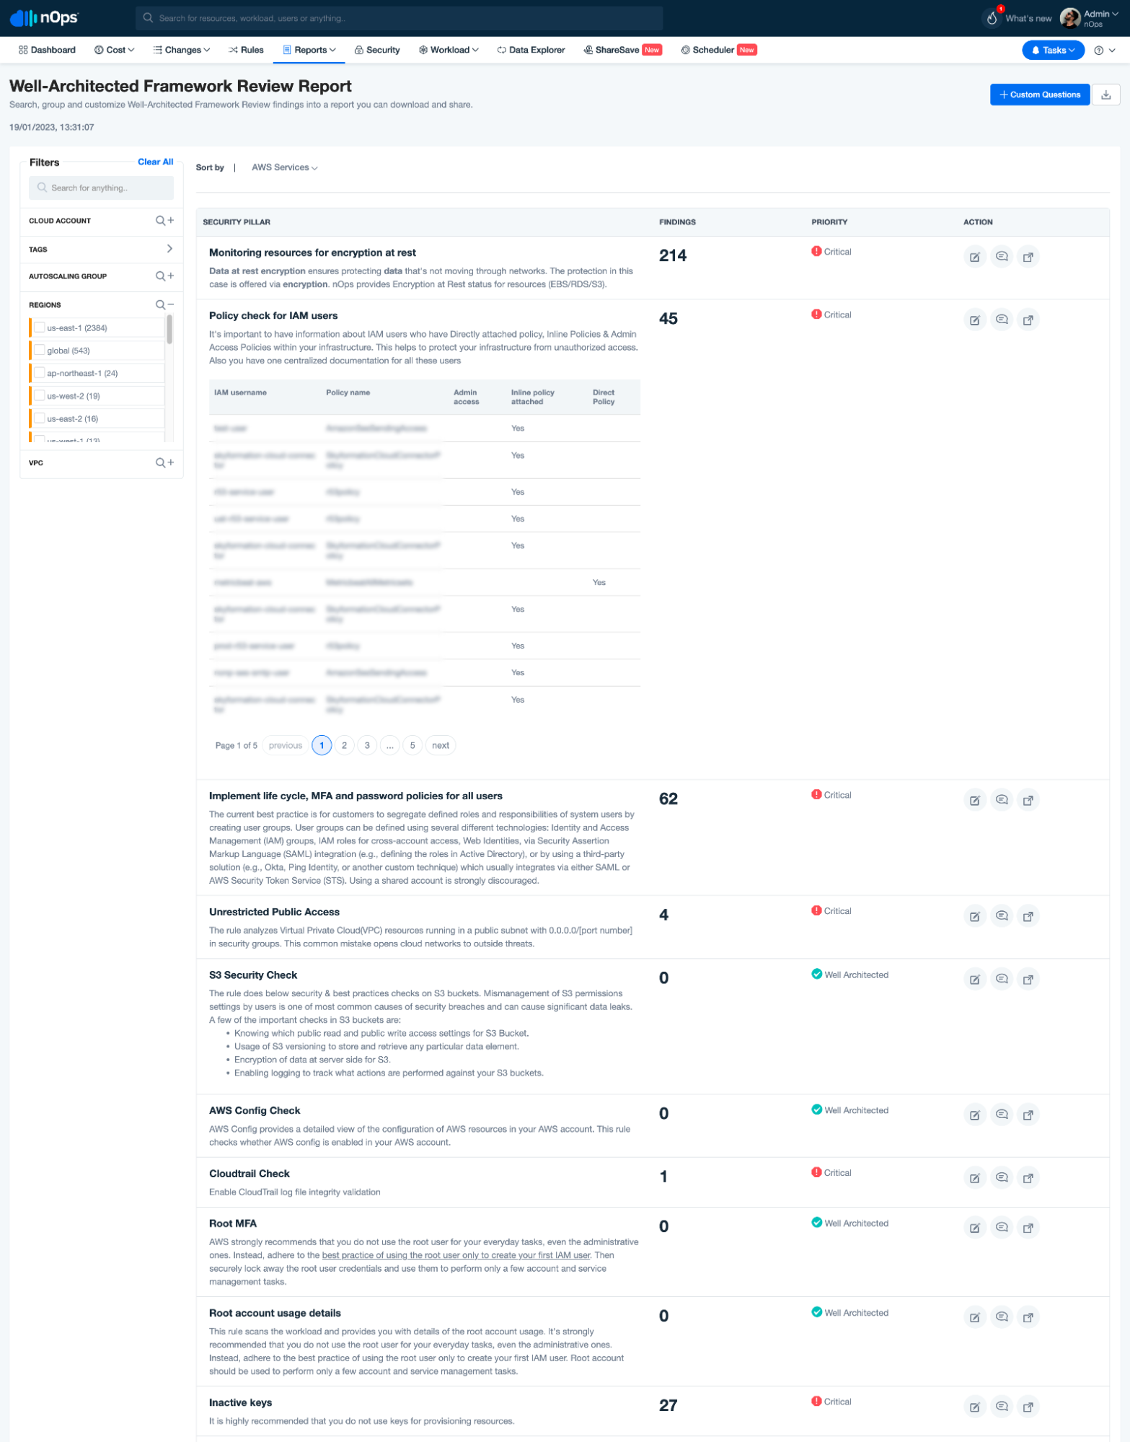Open comment icon for Cloudtrail Check row
The height and width of the screenshot is (1442, 1130).
pos(1001,1177)
